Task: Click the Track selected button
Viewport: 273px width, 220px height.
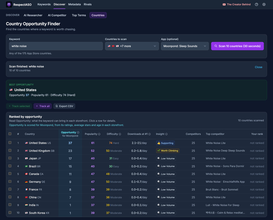Action: click(19, 106)
